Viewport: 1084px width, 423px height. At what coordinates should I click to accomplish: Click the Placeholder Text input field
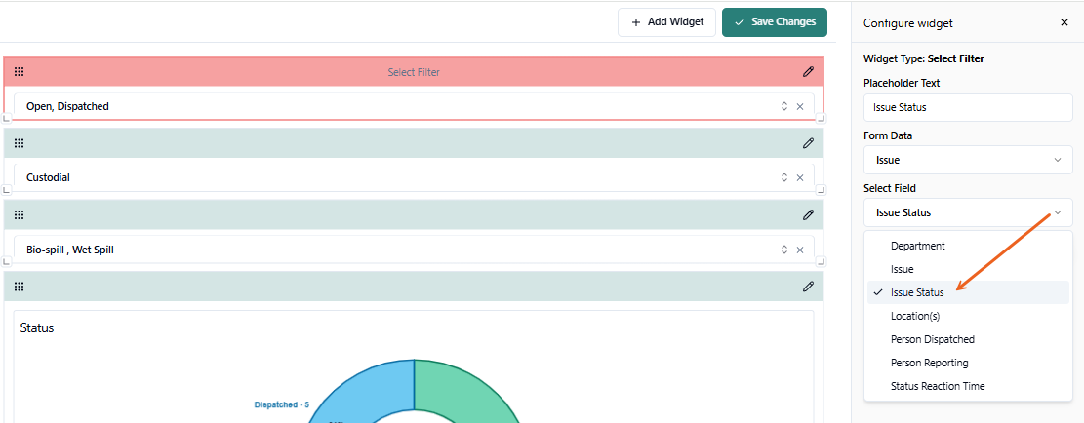click(x=967, y=107)
